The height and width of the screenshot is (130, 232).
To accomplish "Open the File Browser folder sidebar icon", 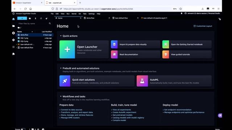I will 13,26.
